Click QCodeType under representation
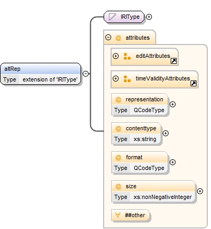Screen dimensions: 211x229 tap(149, 110)
